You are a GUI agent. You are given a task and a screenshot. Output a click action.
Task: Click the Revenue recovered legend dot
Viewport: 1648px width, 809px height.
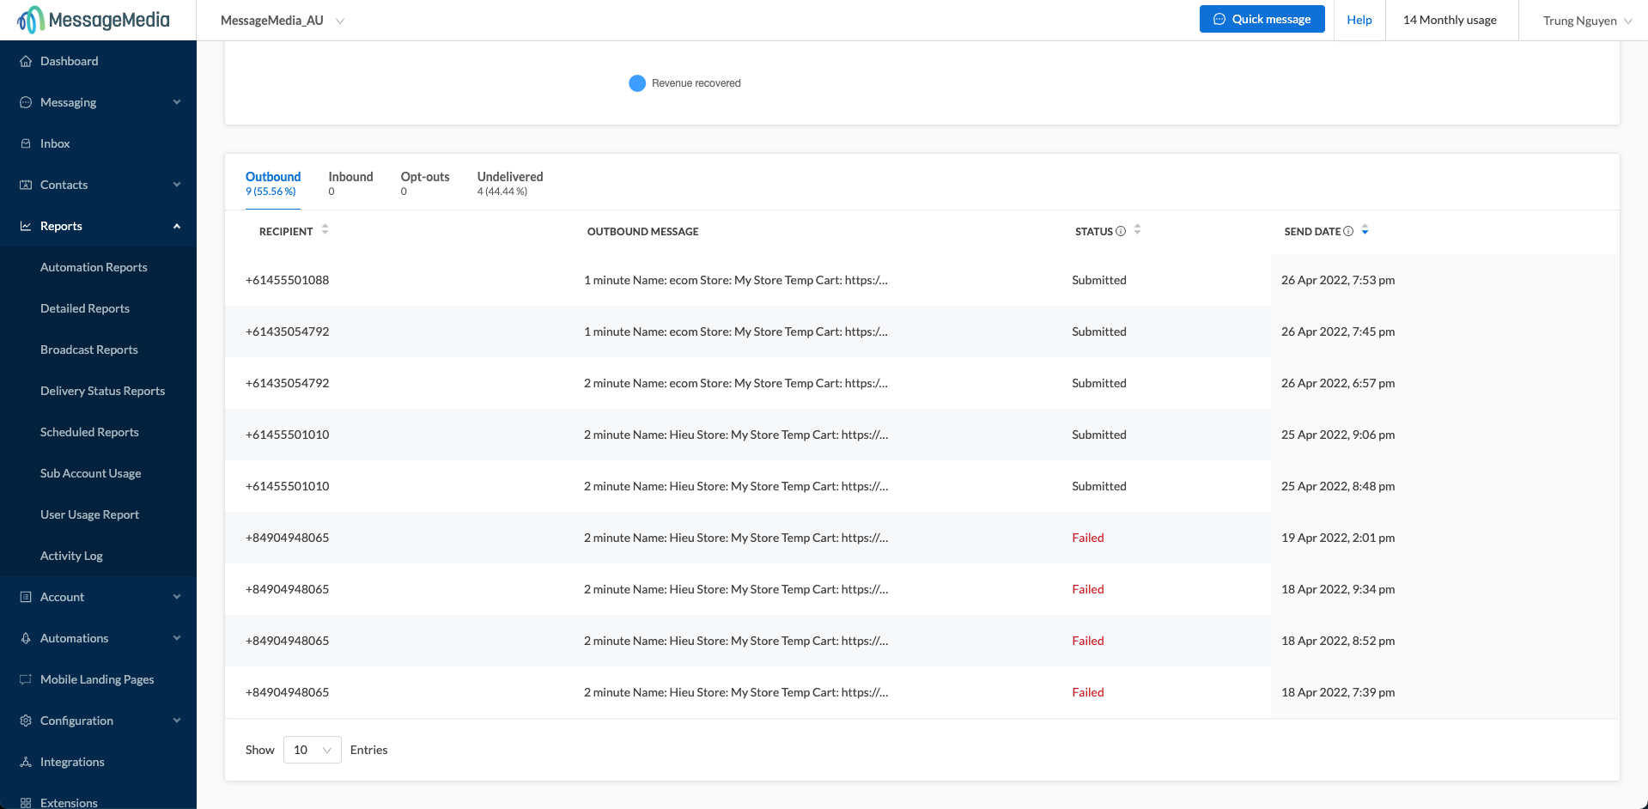[637, 83]
